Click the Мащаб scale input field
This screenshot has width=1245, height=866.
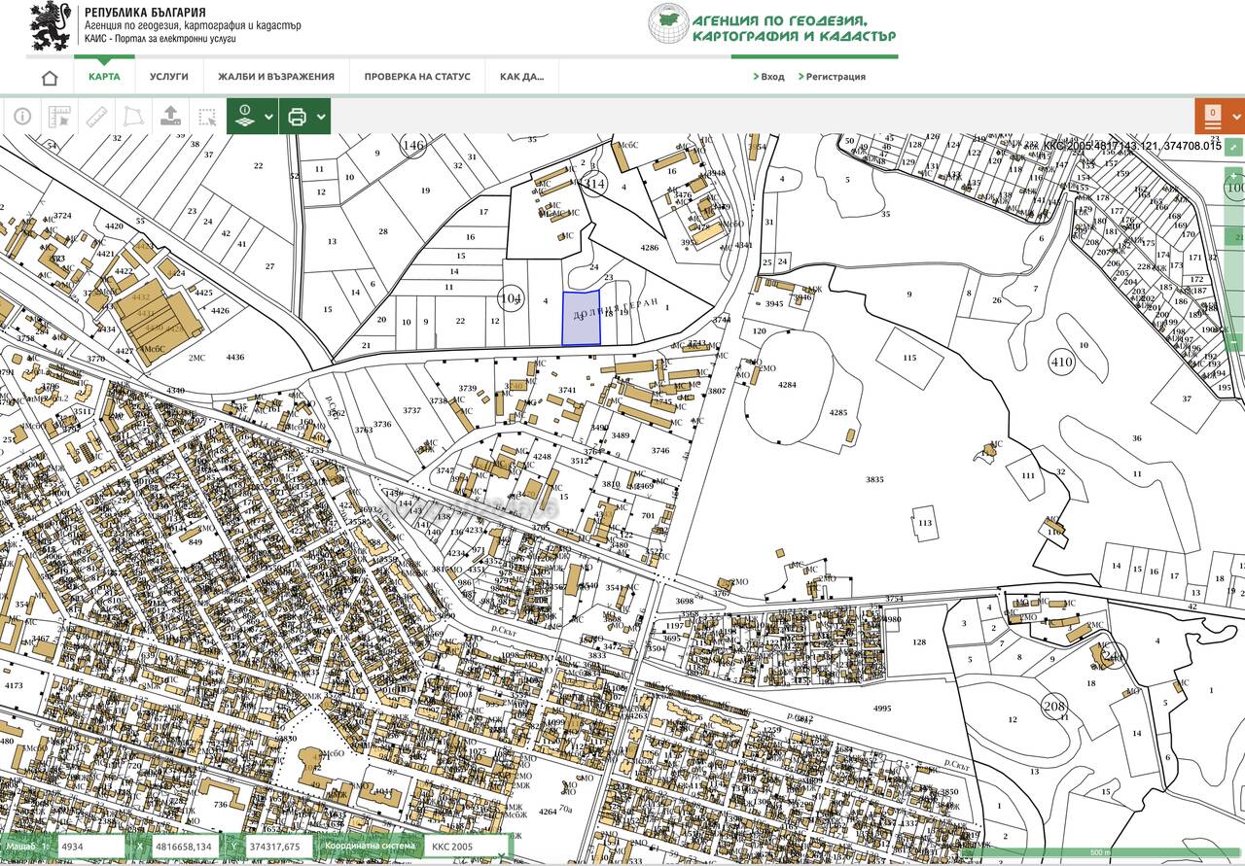pyautogui.click(x=89, y=847)
